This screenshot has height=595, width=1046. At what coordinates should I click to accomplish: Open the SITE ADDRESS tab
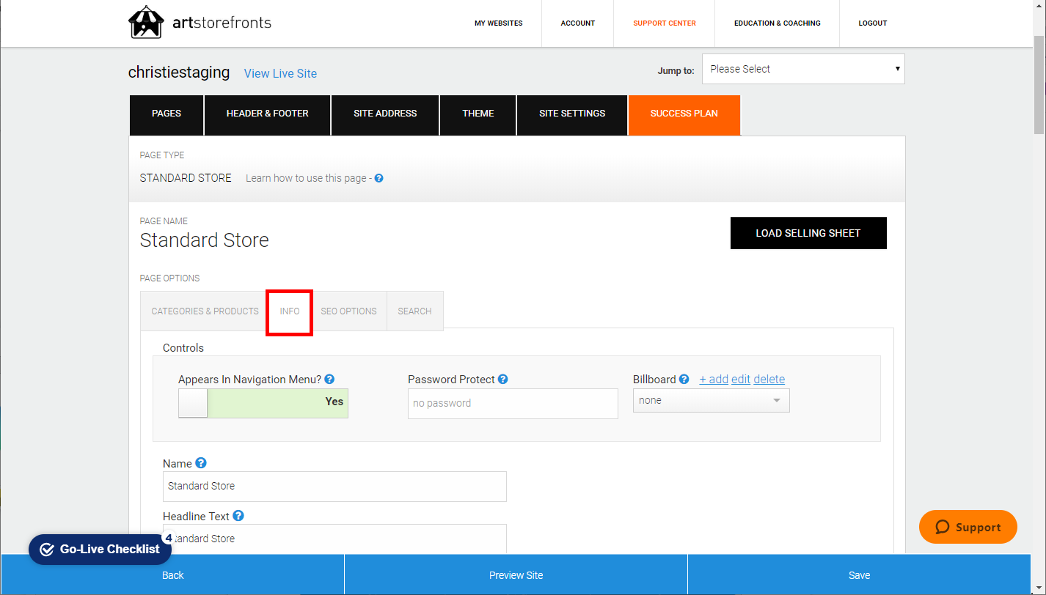click(x=385, y=114)
